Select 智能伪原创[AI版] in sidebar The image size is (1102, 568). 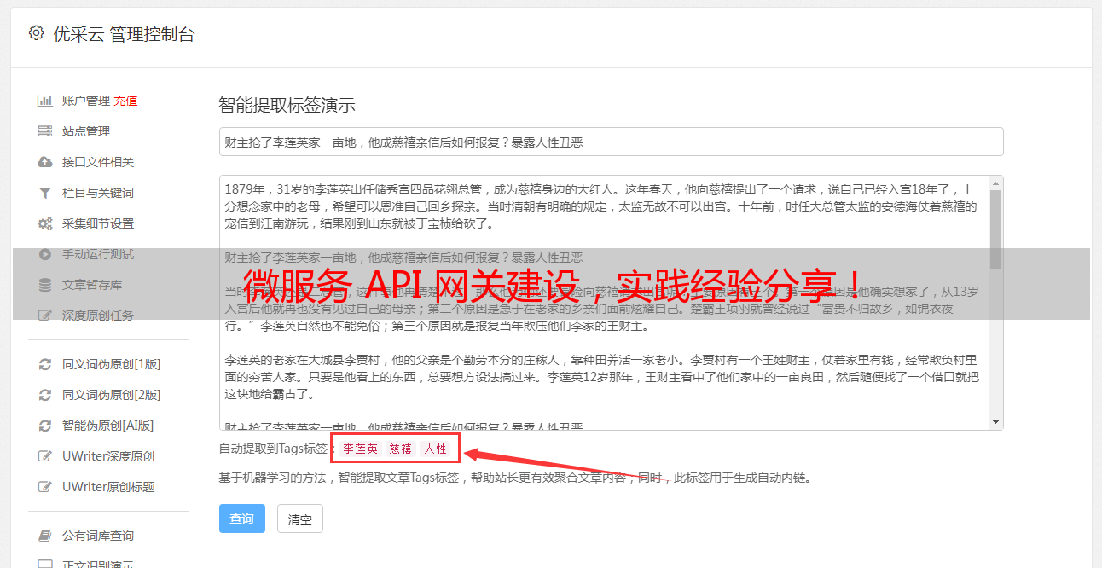(x=108, y=426)
